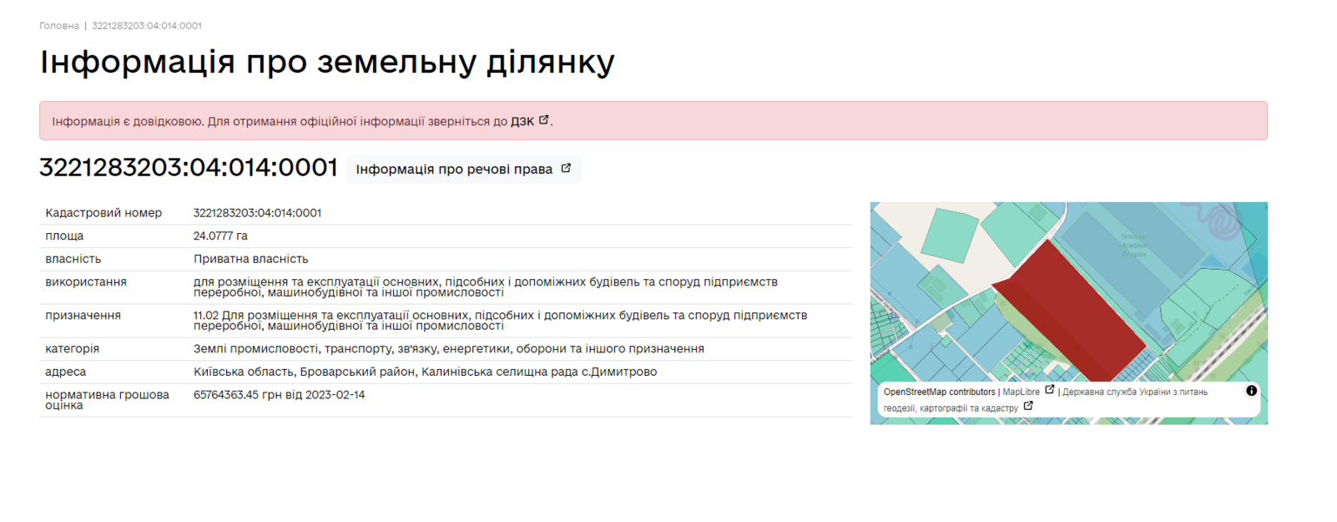Image resolution: width=1337 pixels, height=522 pixels.
Task: Open Інформація про речові права button
Action: (463, 170)
